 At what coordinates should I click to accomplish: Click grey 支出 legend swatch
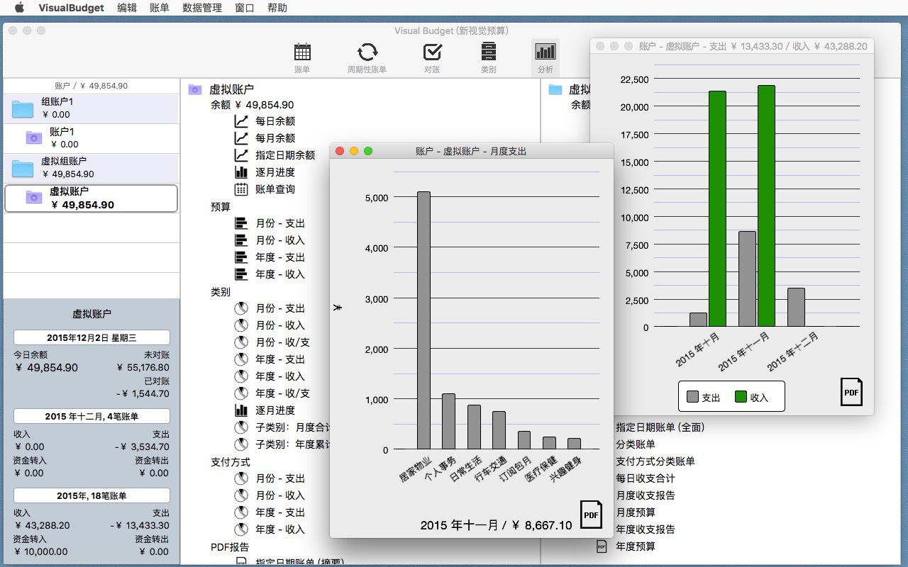(x=692, y=397)
